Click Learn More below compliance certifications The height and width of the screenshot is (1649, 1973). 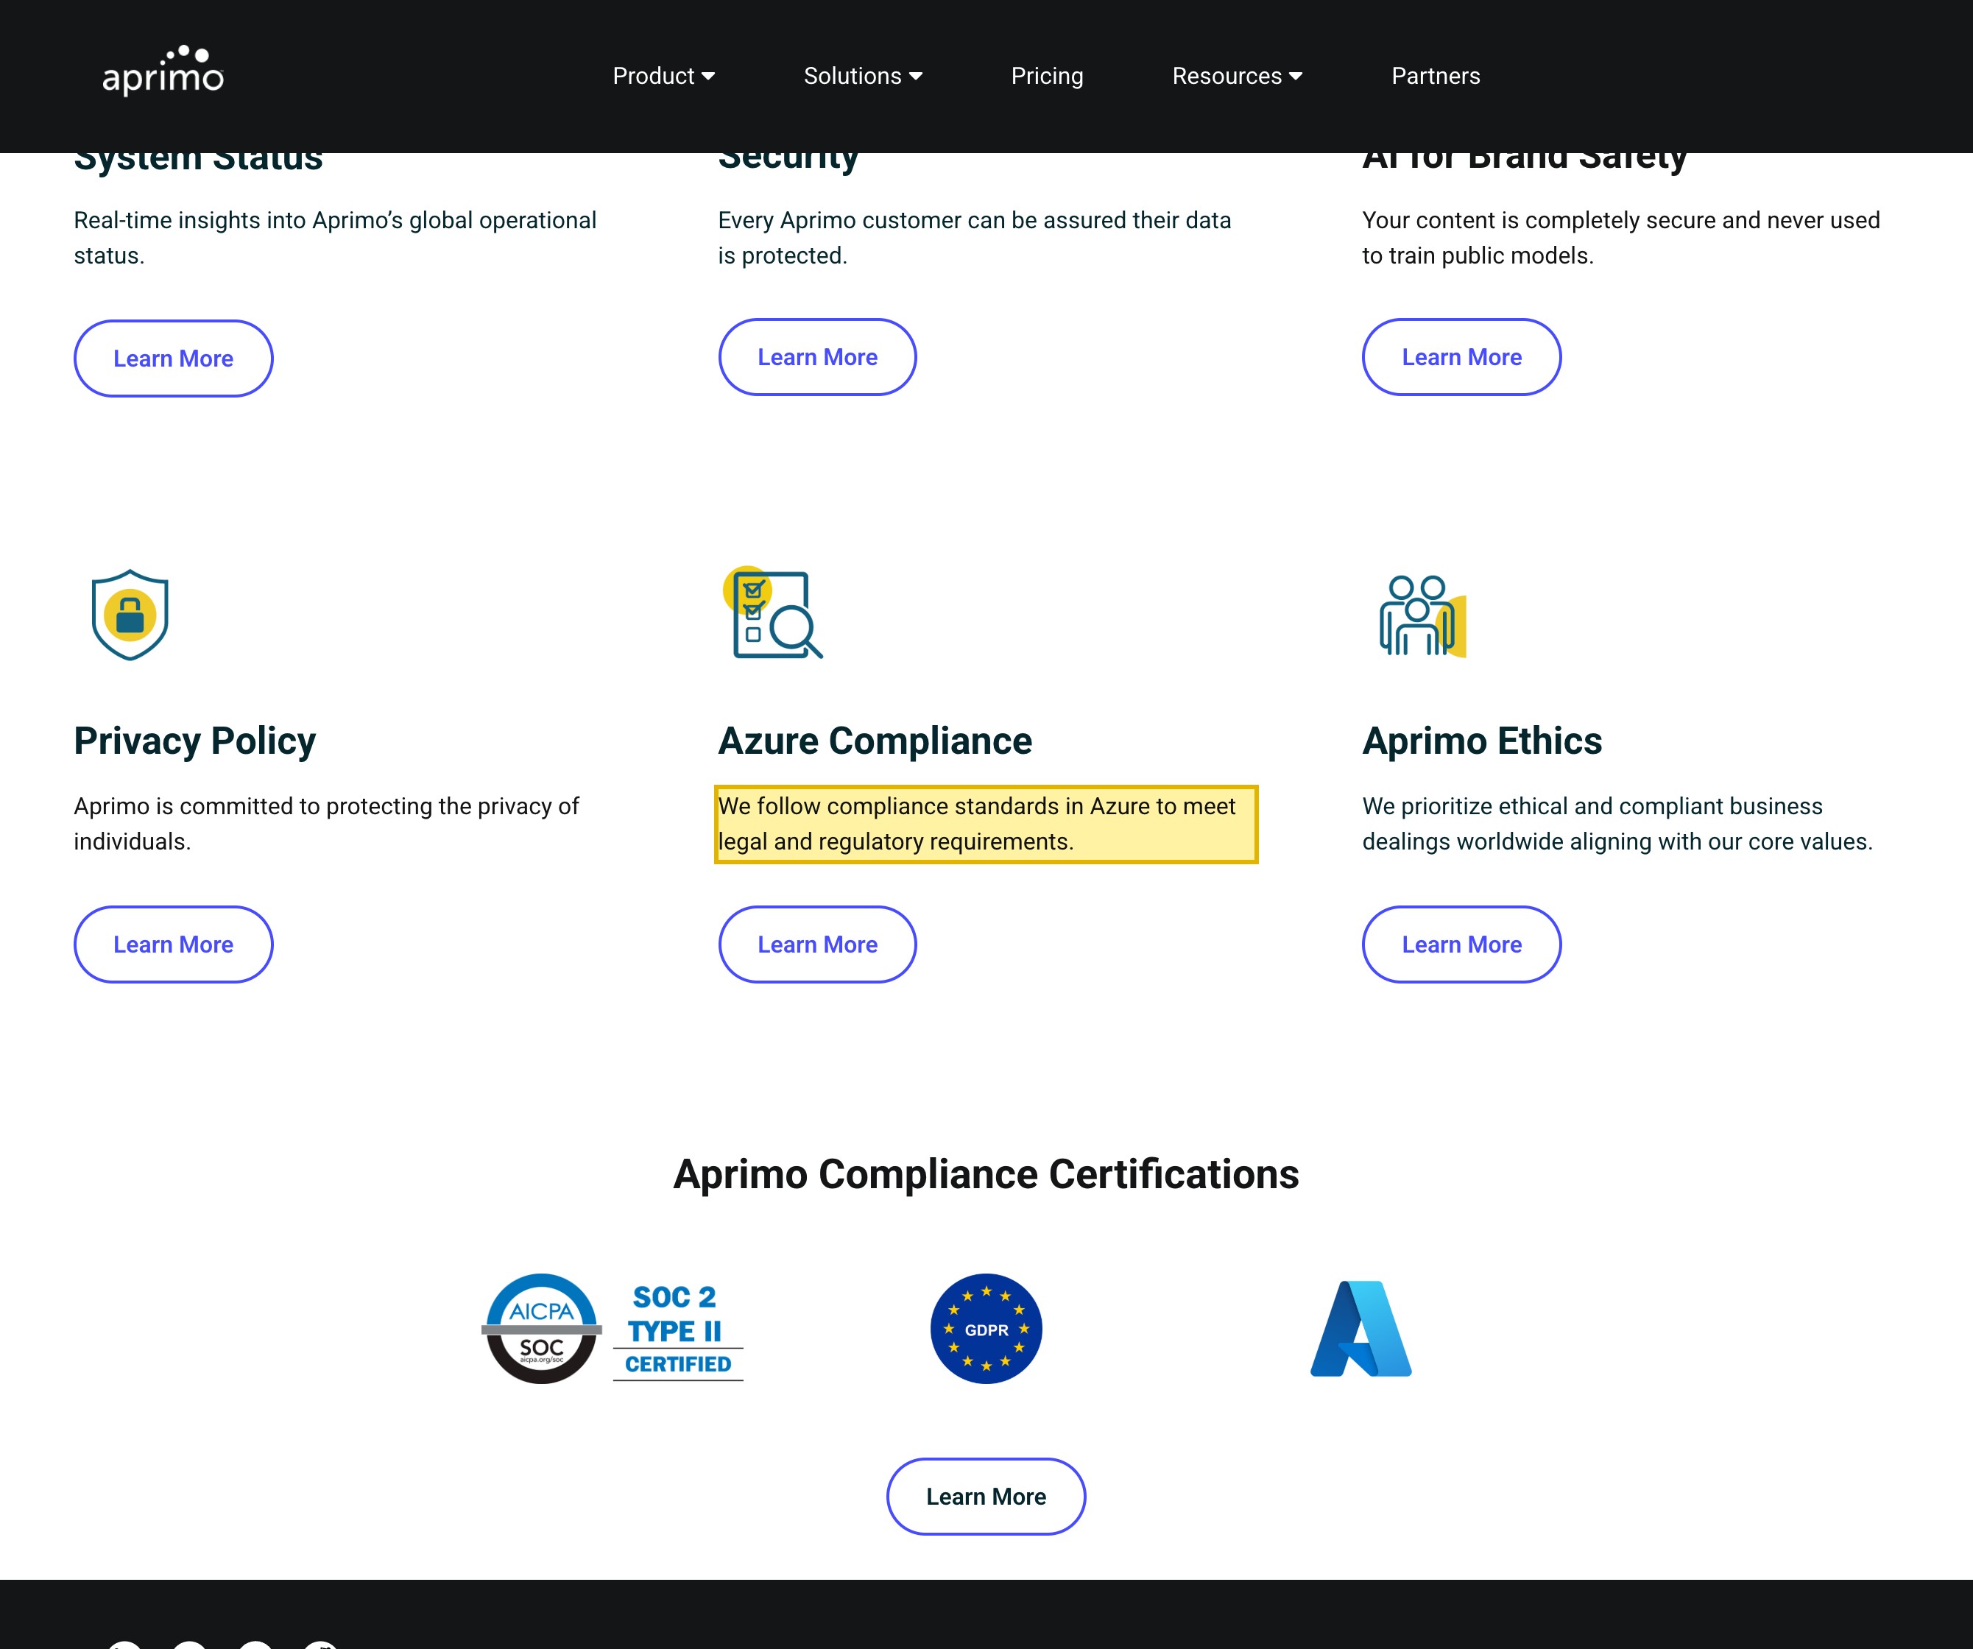point(986,1496)
